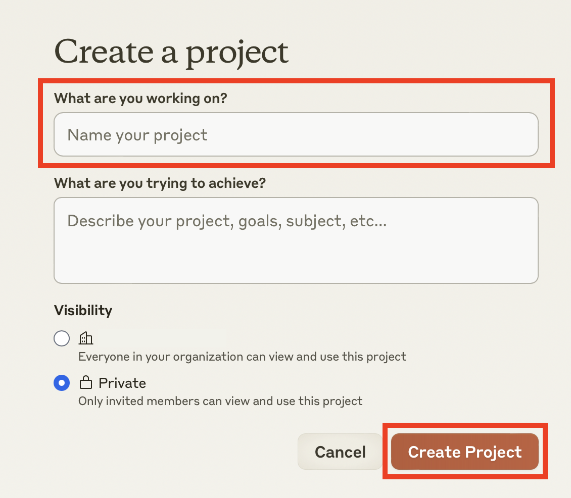Click the Visibility section label

82,310
